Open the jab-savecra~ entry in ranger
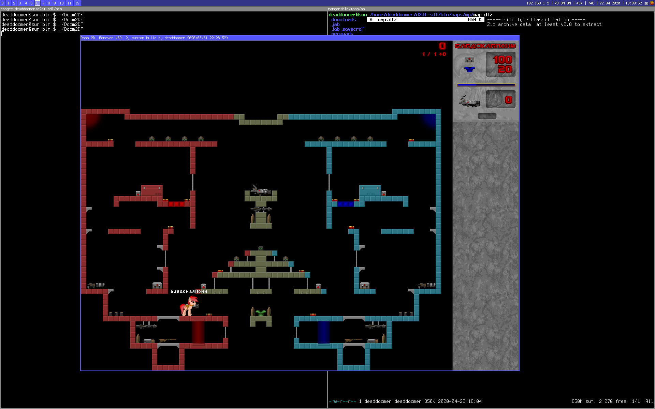Viewport: 655px width, 409px height. click(348, 29)
